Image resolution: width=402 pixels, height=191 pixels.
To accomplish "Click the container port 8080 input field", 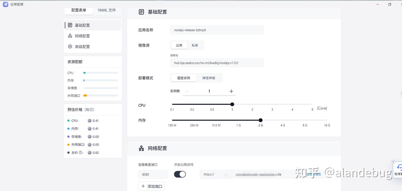I will click(x=153, y=174).
